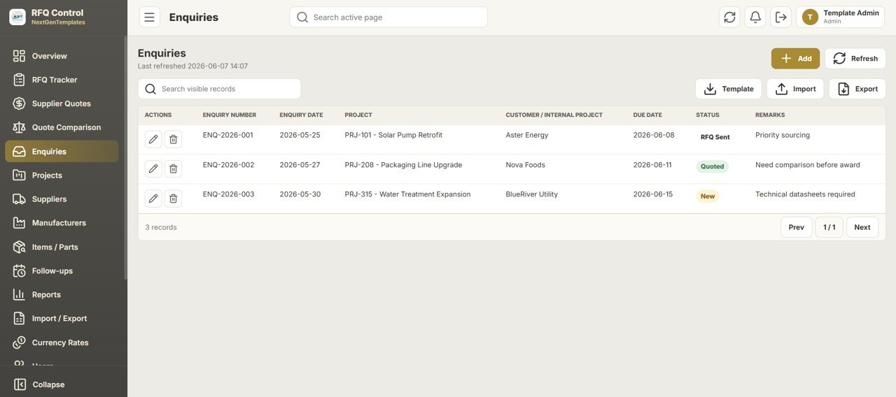Click the Export button
The width and height of the screenshot is (896, 397).
pos(857,89)
